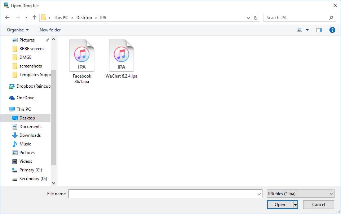Click Desktop in the address breadcrumb
Image resolution: width=341 pixels, height=214 pixels.
pyautogui.click(x=84, y=18)
